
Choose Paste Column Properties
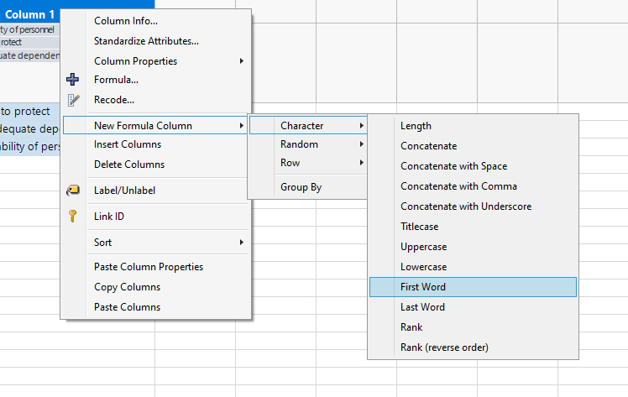pyautogui.click(x=149, y=267)
